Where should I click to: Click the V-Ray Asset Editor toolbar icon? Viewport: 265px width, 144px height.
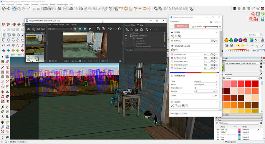(x=4, y=8)
